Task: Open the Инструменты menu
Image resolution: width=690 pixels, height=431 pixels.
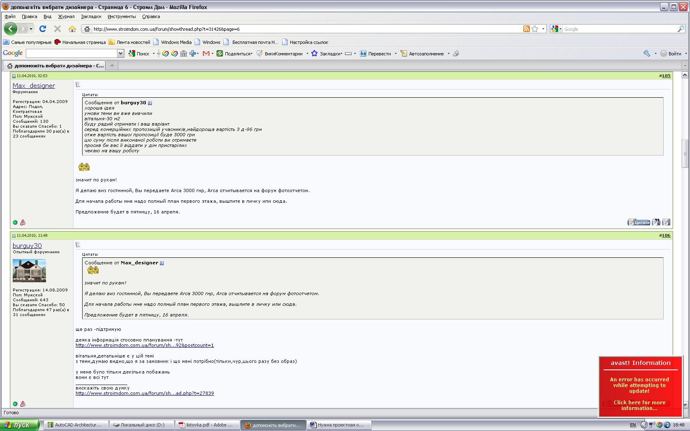Action: click(x=122, y=16)
